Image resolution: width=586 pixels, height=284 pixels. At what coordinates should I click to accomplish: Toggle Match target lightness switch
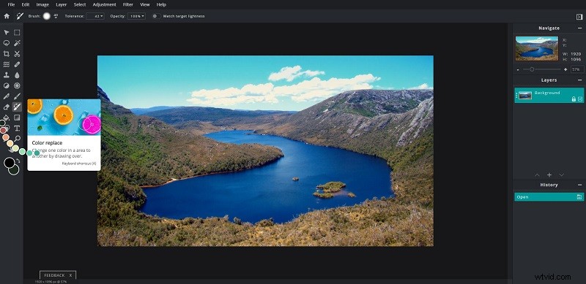[x=156, y=16]
